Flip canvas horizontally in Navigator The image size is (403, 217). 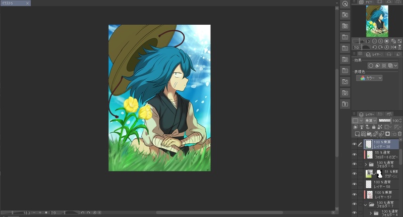(x=393, y=47)
